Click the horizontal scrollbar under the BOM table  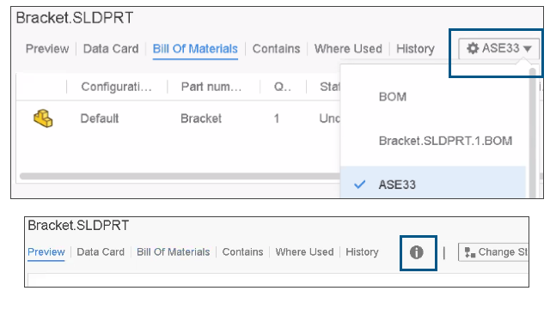(180, 176)
